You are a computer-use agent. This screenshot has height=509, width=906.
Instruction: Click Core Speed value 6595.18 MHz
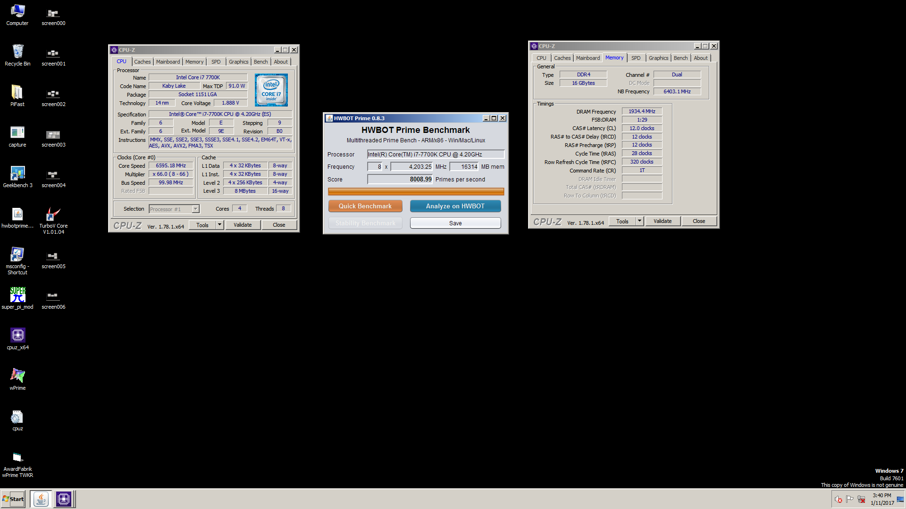tap(171, 165)
